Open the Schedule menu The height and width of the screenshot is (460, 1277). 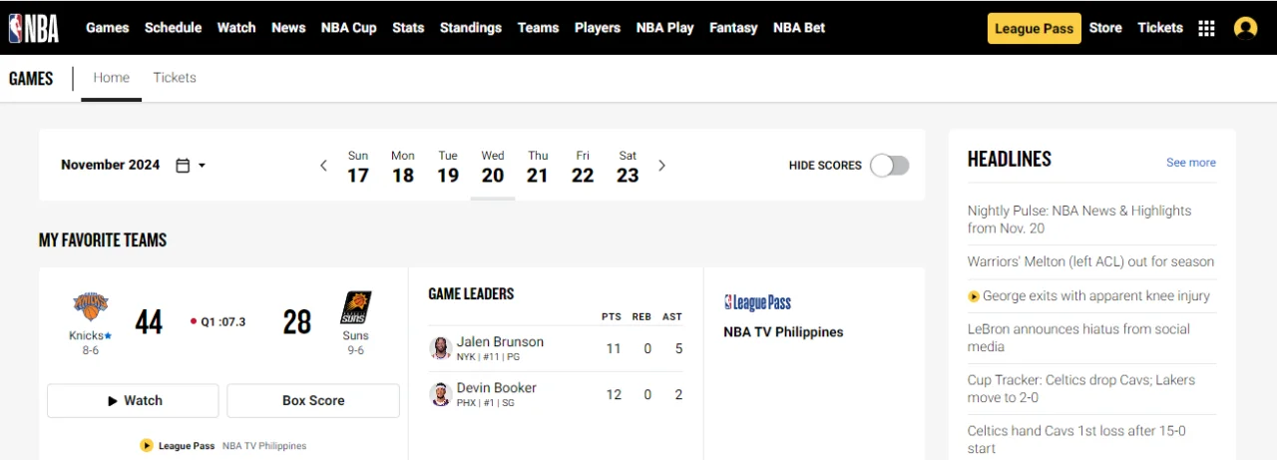point(173,28)
